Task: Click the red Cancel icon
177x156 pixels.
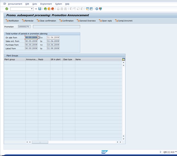Action: [53, 9]
